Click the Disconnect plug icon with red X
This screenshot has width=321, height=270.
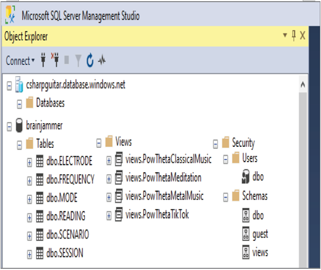55,59
